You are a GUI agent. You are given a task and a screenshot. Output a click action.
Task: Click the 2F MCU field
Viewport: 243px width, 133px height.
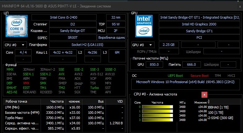pyautogui.click(x=116, y=31)
